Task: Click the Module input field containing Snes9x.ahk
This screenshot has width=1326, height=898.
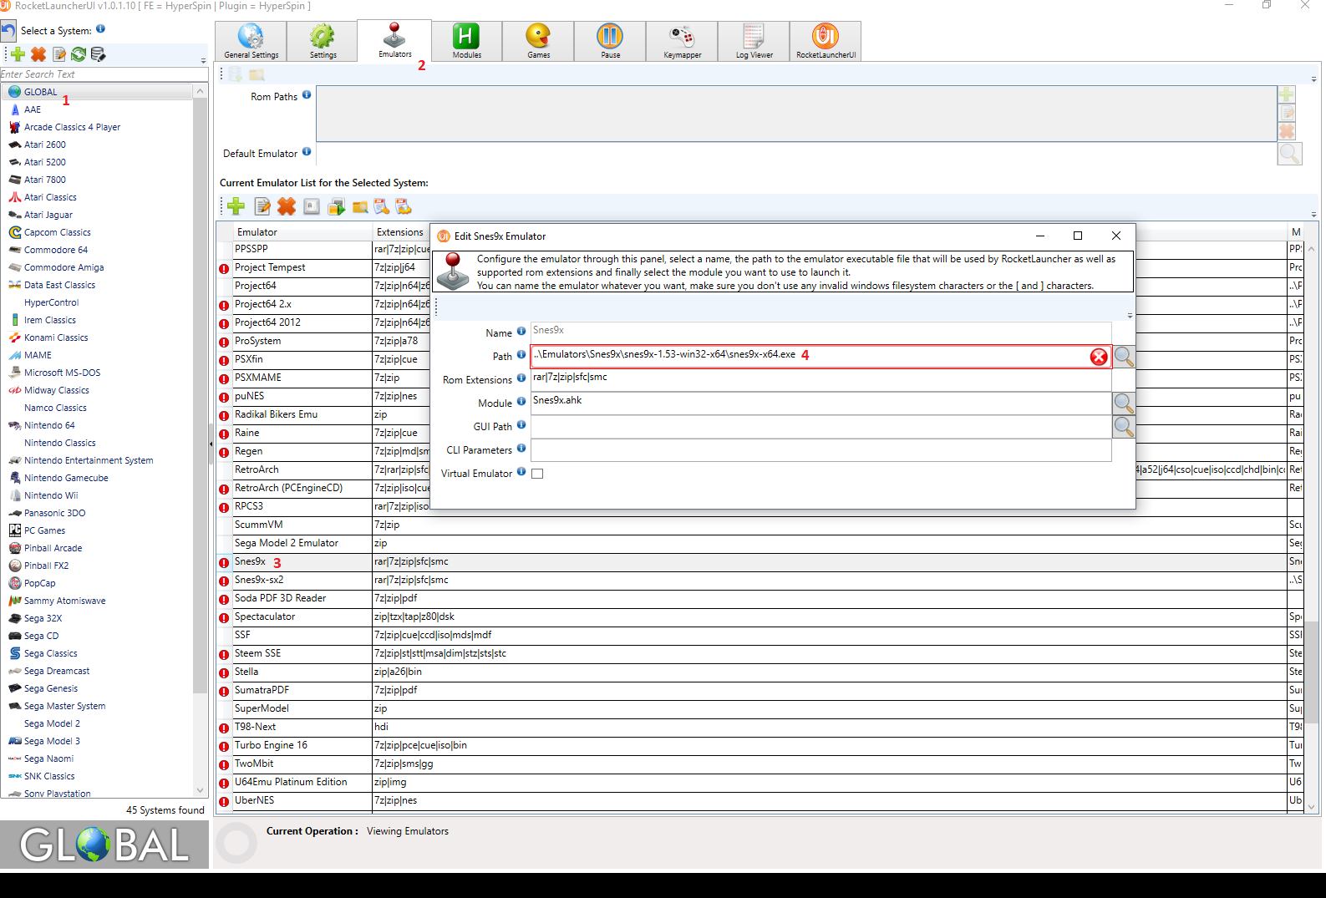Action: (x=821, y=403)
